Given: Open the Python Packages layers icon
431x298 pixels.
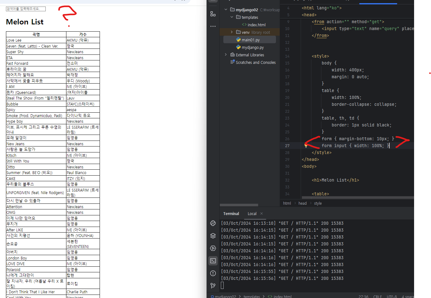Looking at the screenshot, I should click(213, 236).
